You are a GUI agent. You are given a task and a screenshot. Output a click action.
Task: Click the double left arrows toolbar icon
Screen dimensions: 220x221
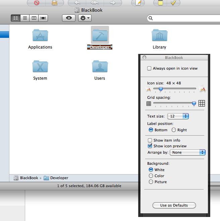tap(95, 3)
